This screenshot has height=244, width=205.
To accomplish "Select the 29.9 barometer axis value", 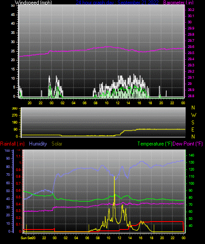I will (x=191, y=28).
